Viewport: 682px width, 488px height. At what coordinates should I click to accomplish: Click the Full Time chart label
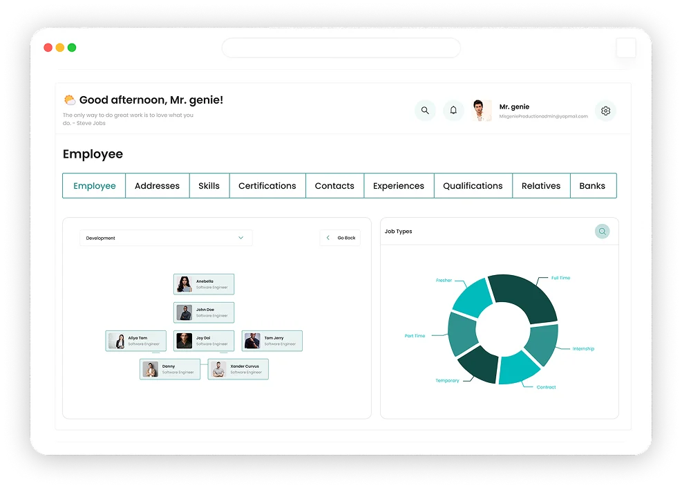coord(560,278)
